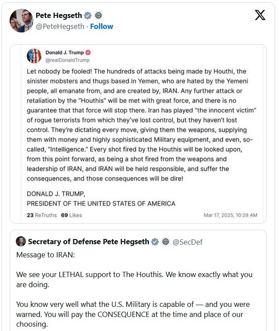Screen dimensions: 279x331
Task: Click the red verified badge beside Trump
Action: [88, 53]
